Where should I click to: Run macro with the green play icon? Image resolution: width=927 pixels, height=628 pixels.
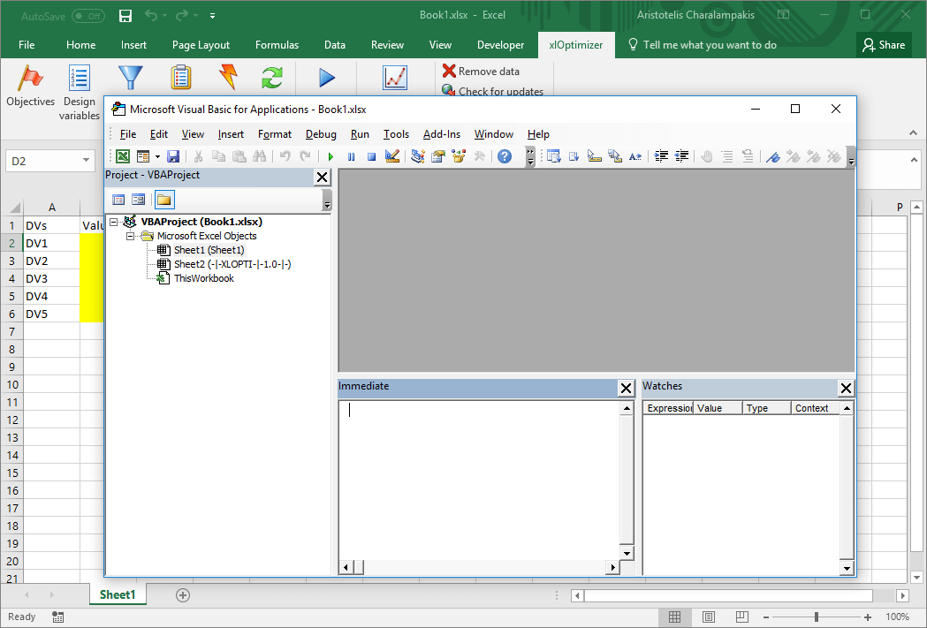coord(331,156)
